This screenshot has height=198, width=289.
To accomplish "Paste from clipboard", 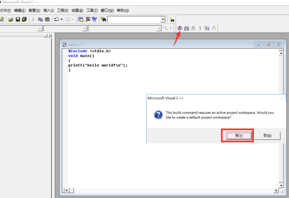I will [x=47, y=19].
